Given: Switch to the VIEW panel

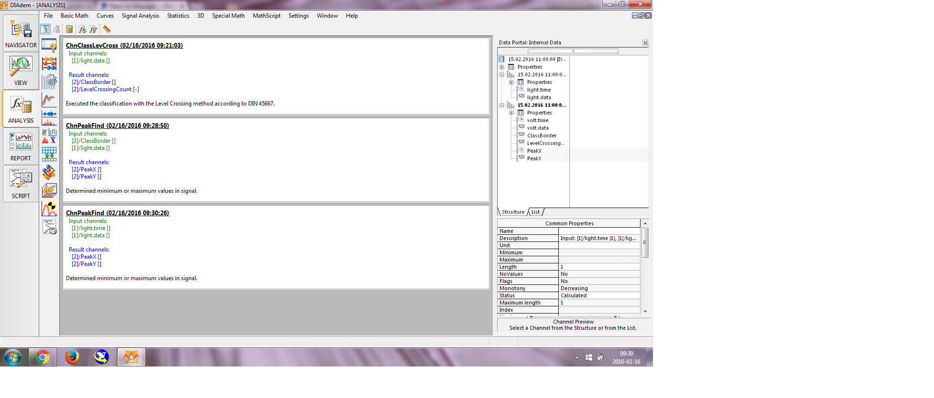Looking at the screenshot, I should point(21,71).
